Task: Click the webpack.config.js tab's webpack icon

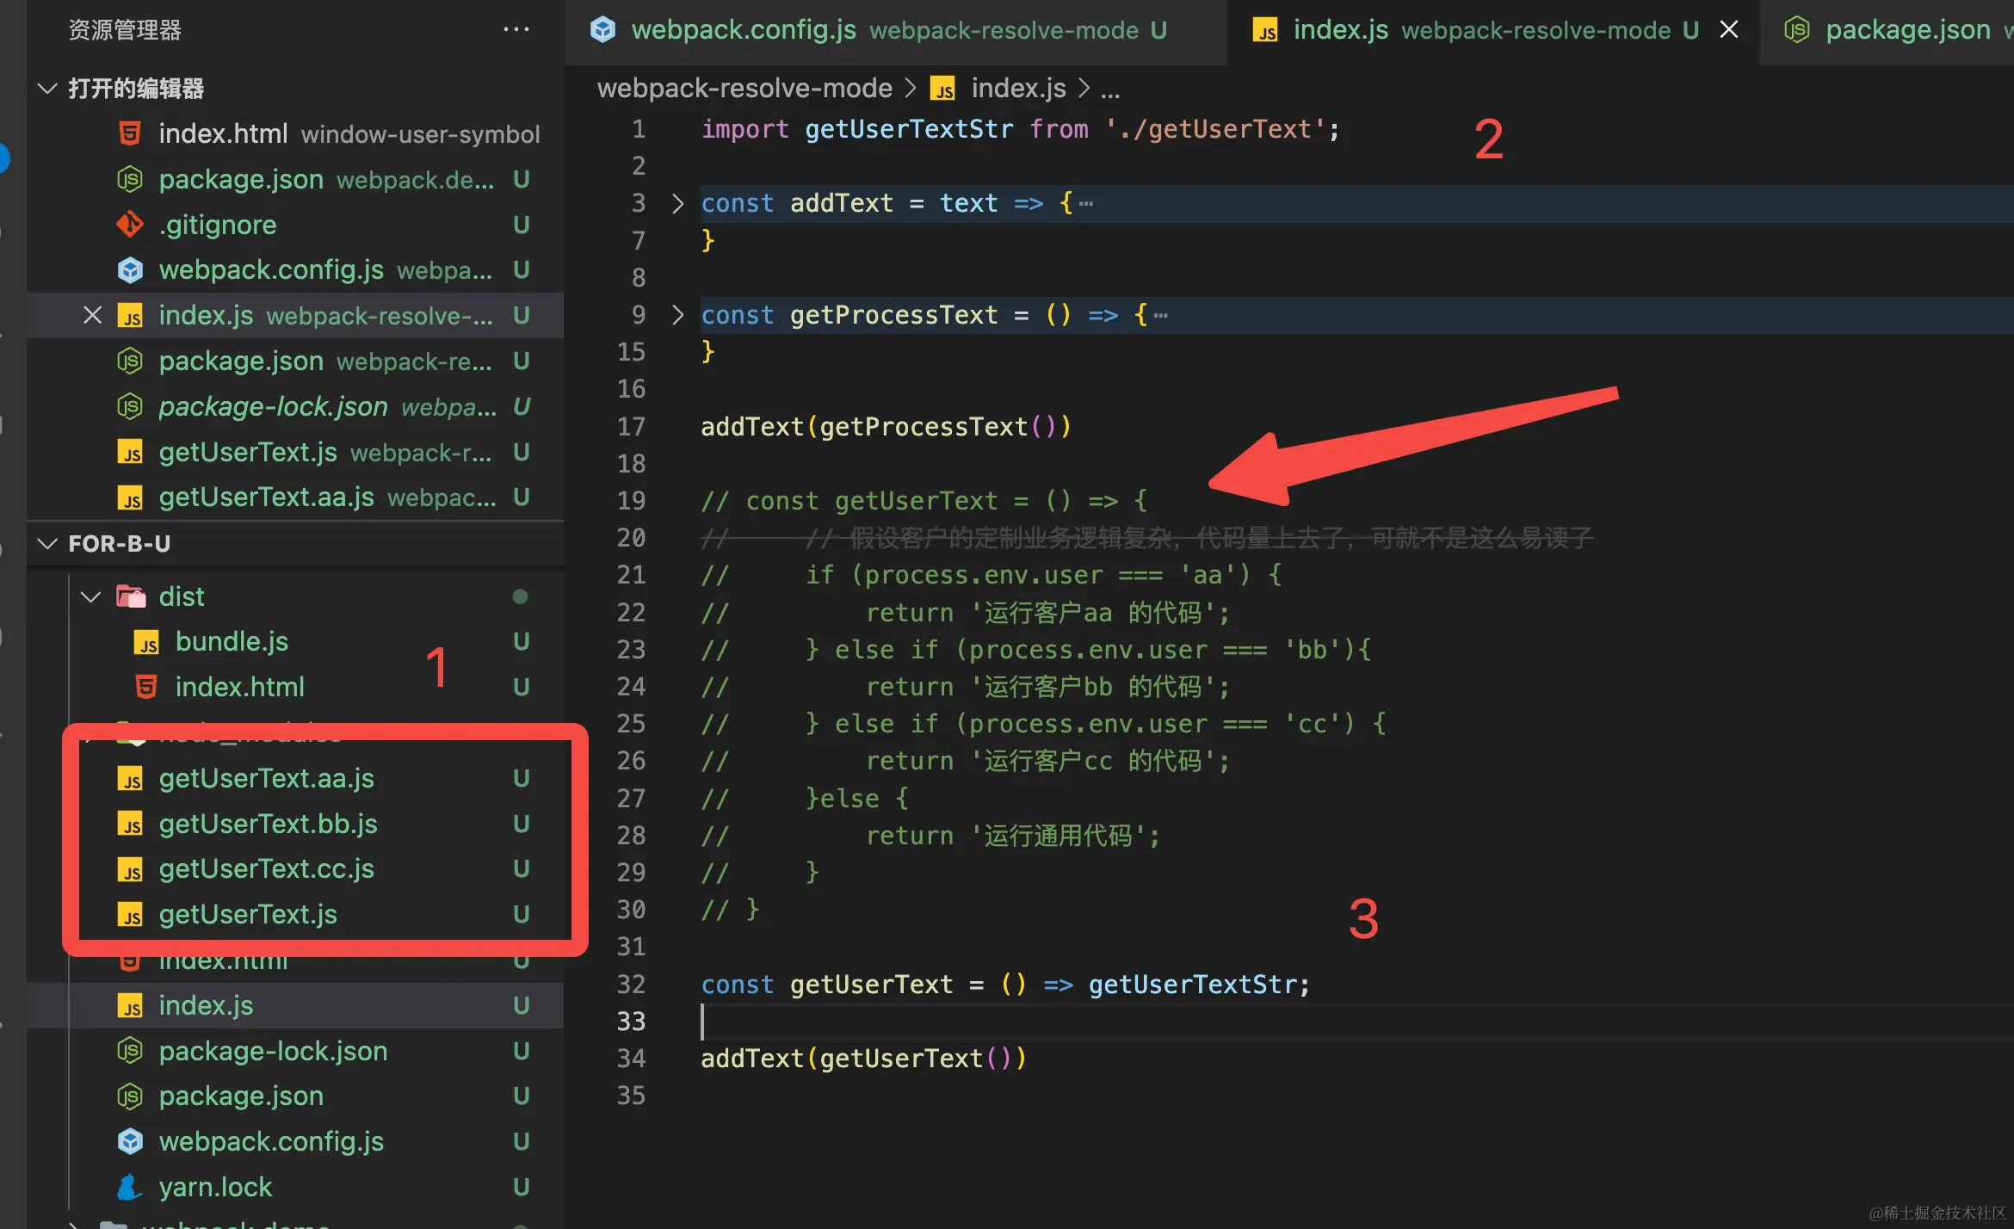Action: [x=602, y=30]
